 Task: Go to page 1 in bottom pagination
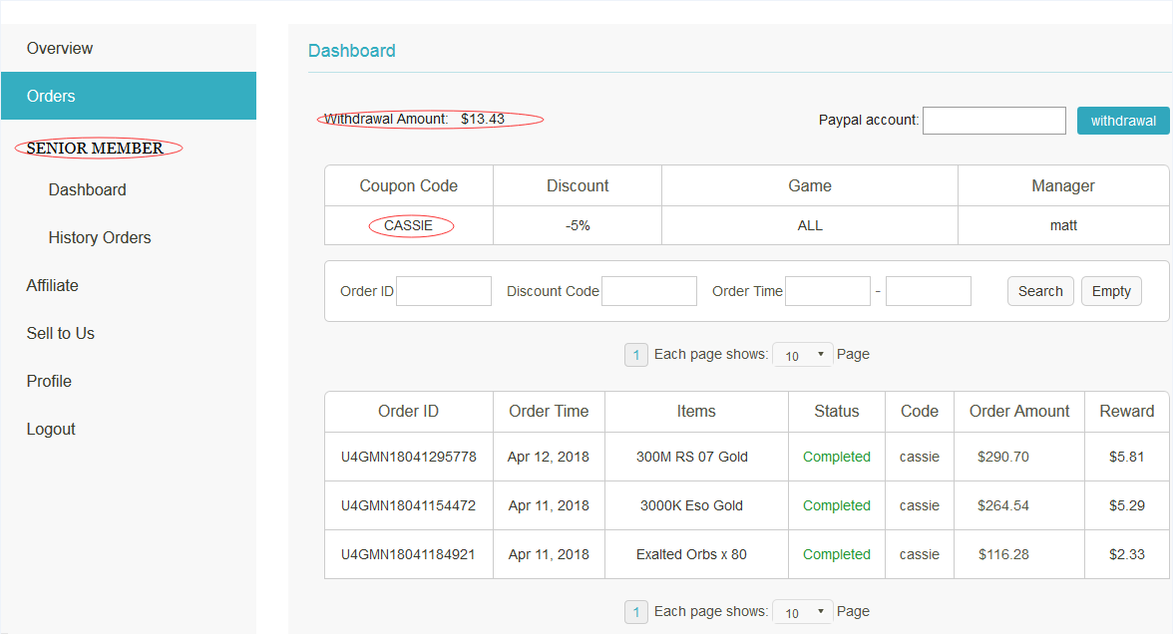pos(636,612)
